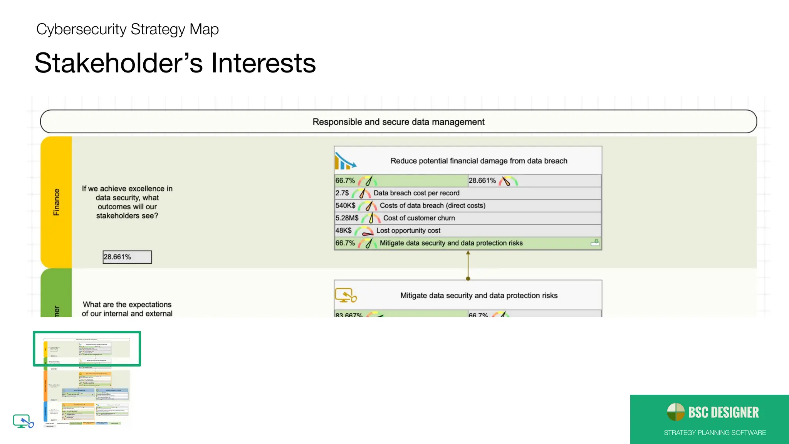Click the What are the expectations question text
789x444 pixels.
click(x=127, y=309)
